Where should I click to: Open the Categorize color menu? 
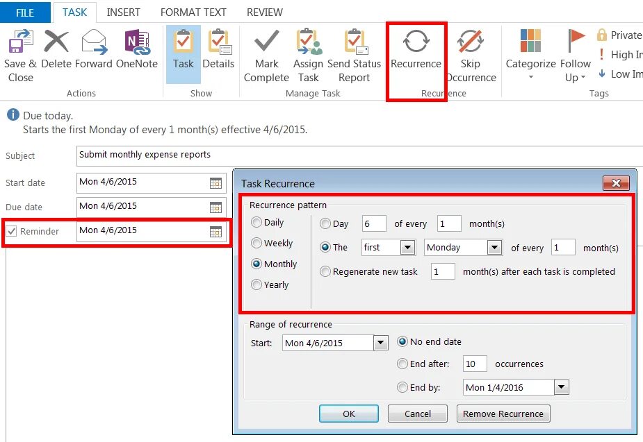tap(530, 55)
